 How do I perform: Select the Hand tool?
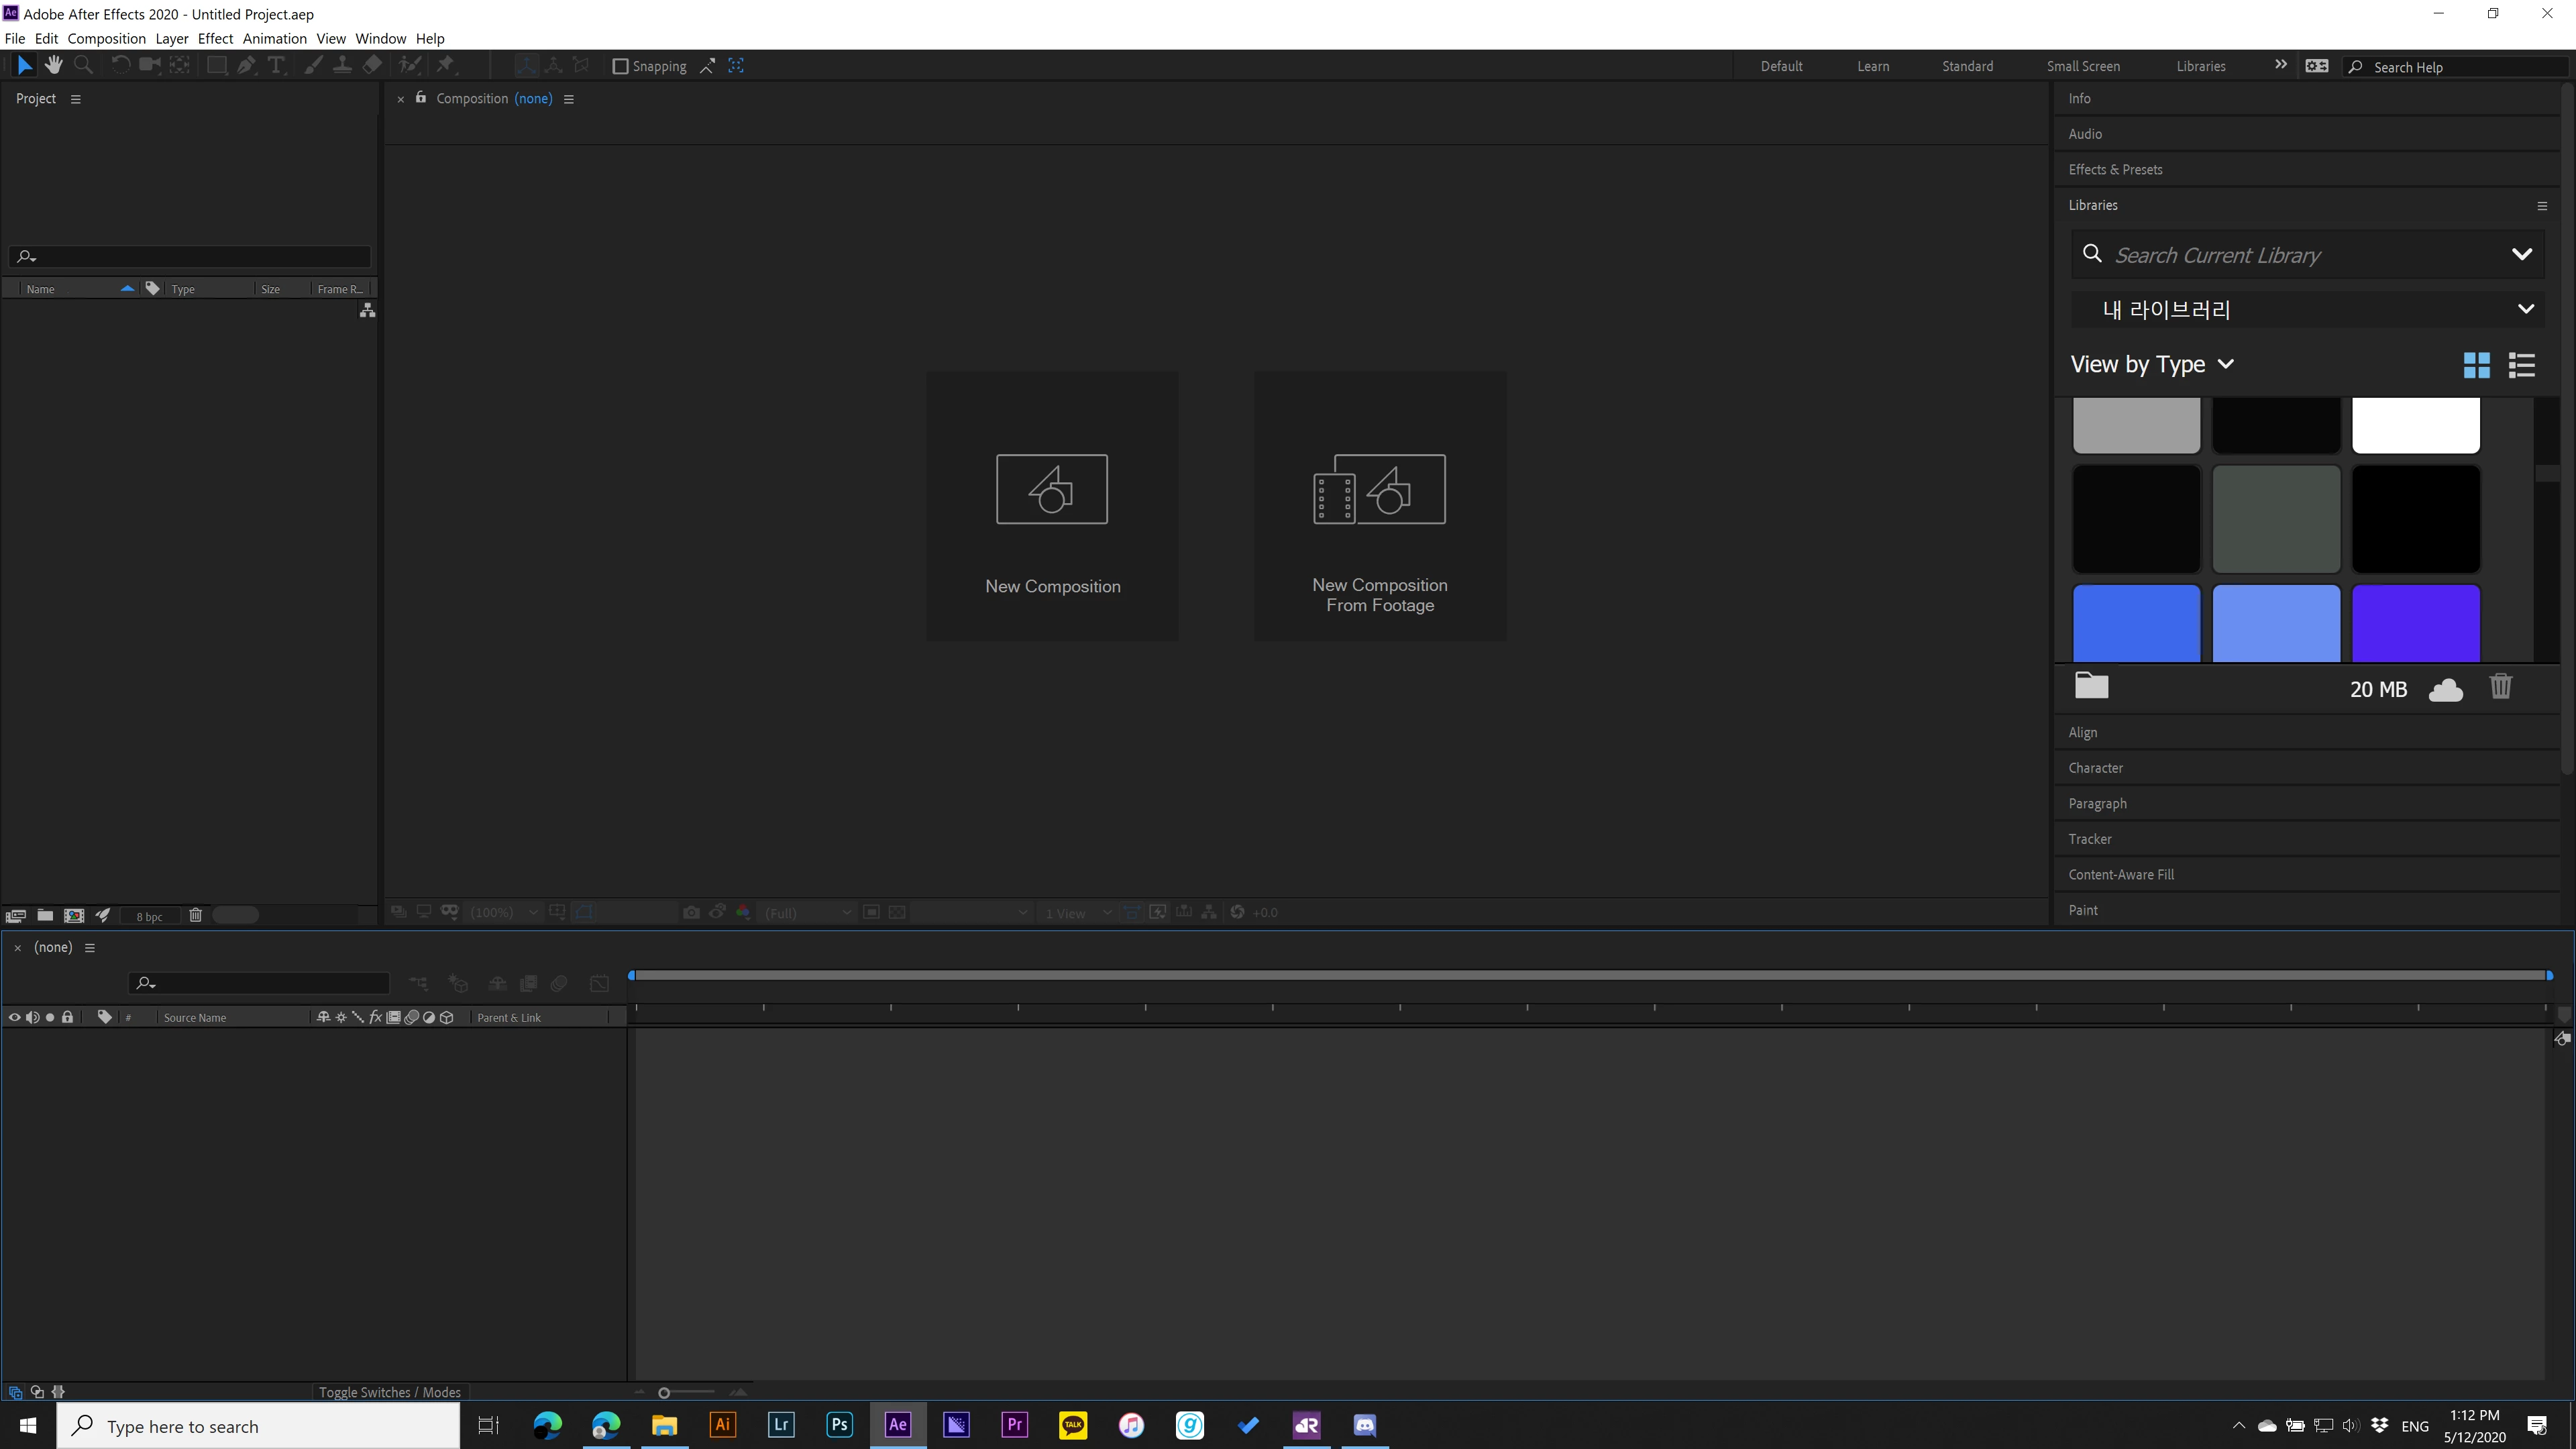pos(54,65)
